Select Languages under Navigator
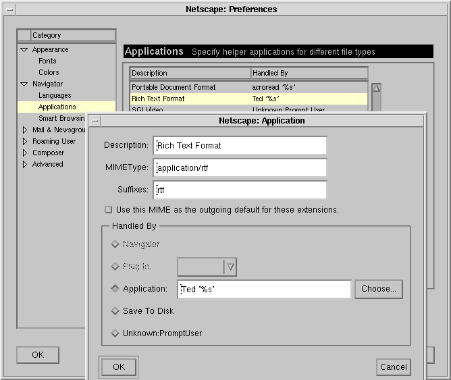Viewport: 451px width, 380px height. (55, 95)
